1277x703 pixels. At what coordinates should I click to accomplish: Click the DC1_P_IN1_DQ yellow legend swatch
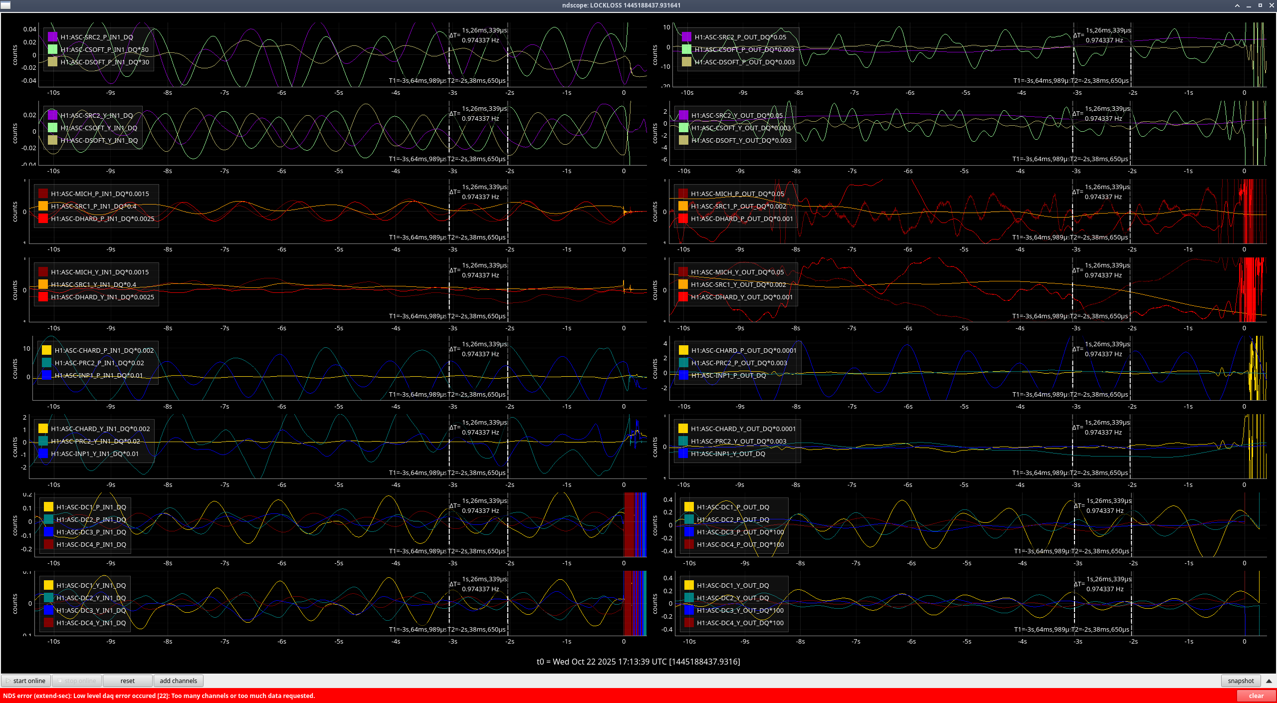tap(48, 507)
